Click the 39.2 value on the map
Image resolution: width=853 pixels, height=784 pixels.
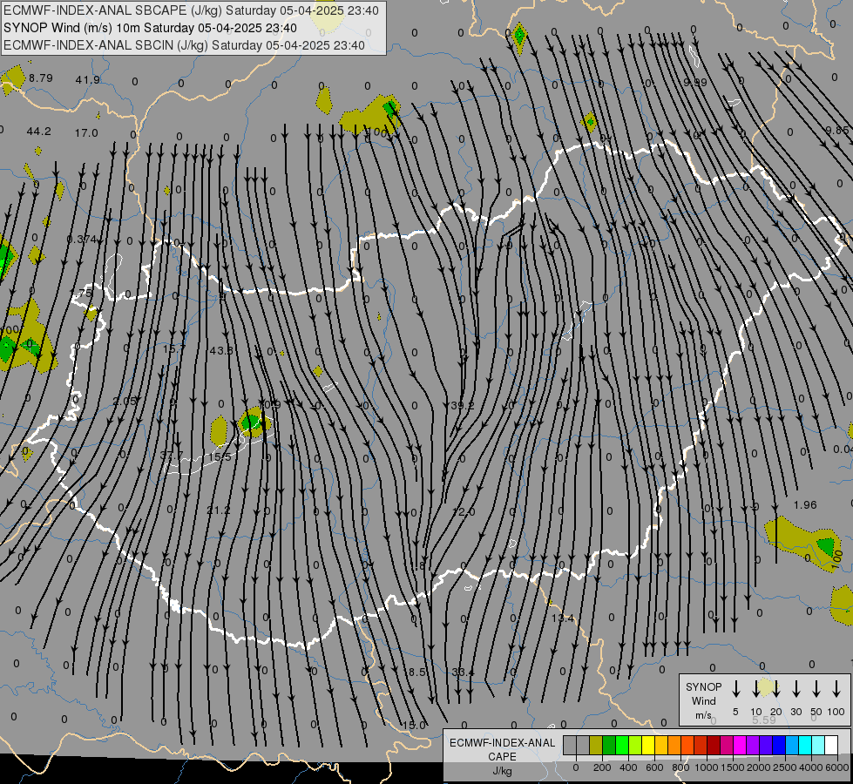[463, 406]
